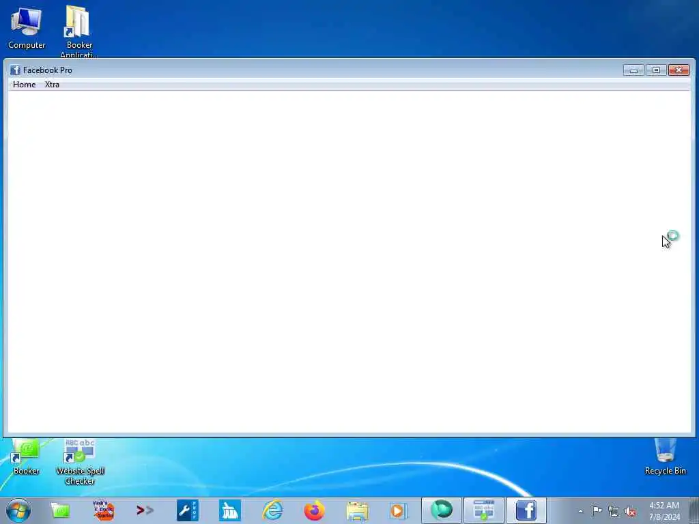The width and height of the screenshot is (699, 524).
Task: Close the Facebook Pro window
Action: coord(679,70)
